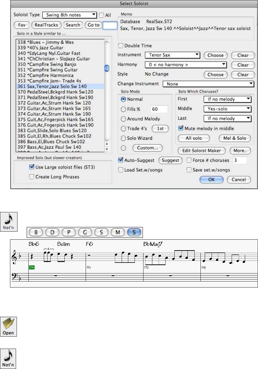Open the Harmony dropdown list
The image size is (258, 369).
[186, 65]
